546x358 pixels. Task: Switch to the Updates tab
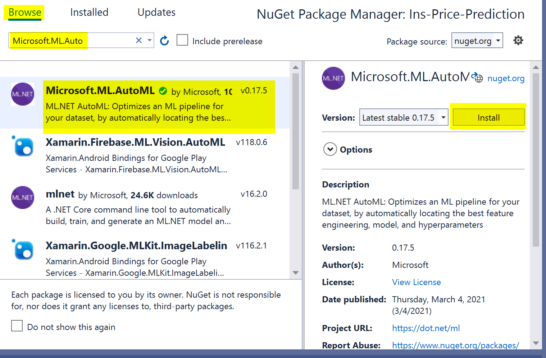pos(156,12)
